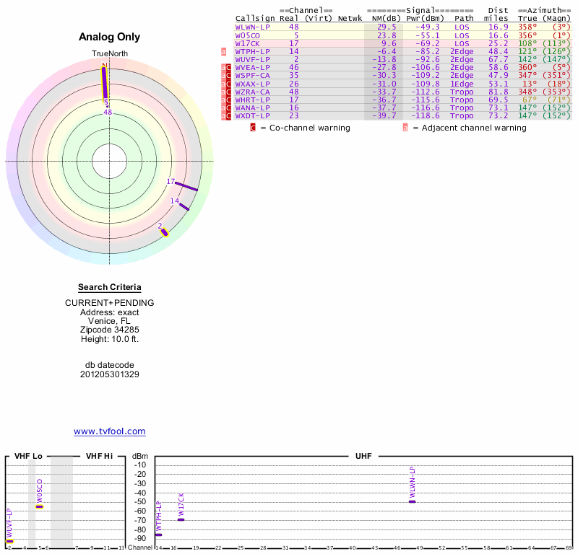Screen dimensions: 578x554
Task: Click the Search Criteria heading
Action: click(x=110, y=287)
